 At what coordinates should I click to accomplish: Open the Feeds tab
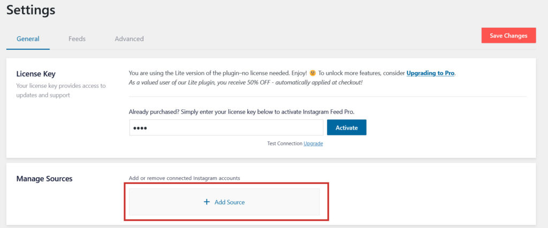(x=77, y=39)
